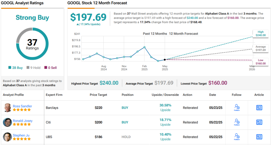Screen dimensions: 271x145
Task: Click the BUY position for Citi
Action: pos(125,122)
